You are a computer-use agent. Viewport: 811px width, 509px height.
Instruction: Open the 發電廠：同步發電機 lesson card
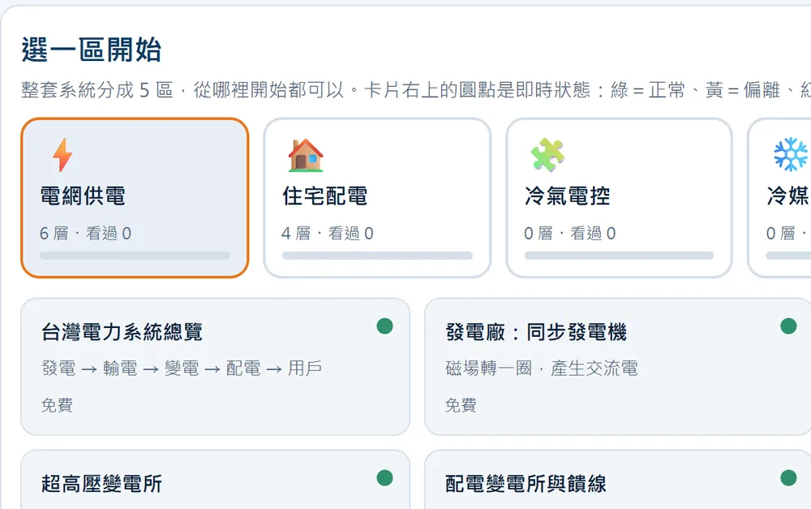(x=617, y=367)
